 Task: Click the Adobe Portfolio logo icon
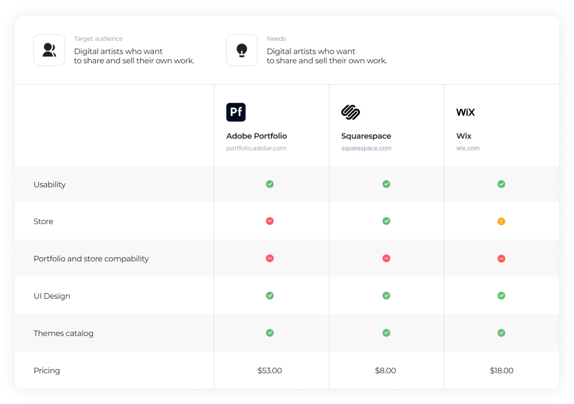click(236, 112)
